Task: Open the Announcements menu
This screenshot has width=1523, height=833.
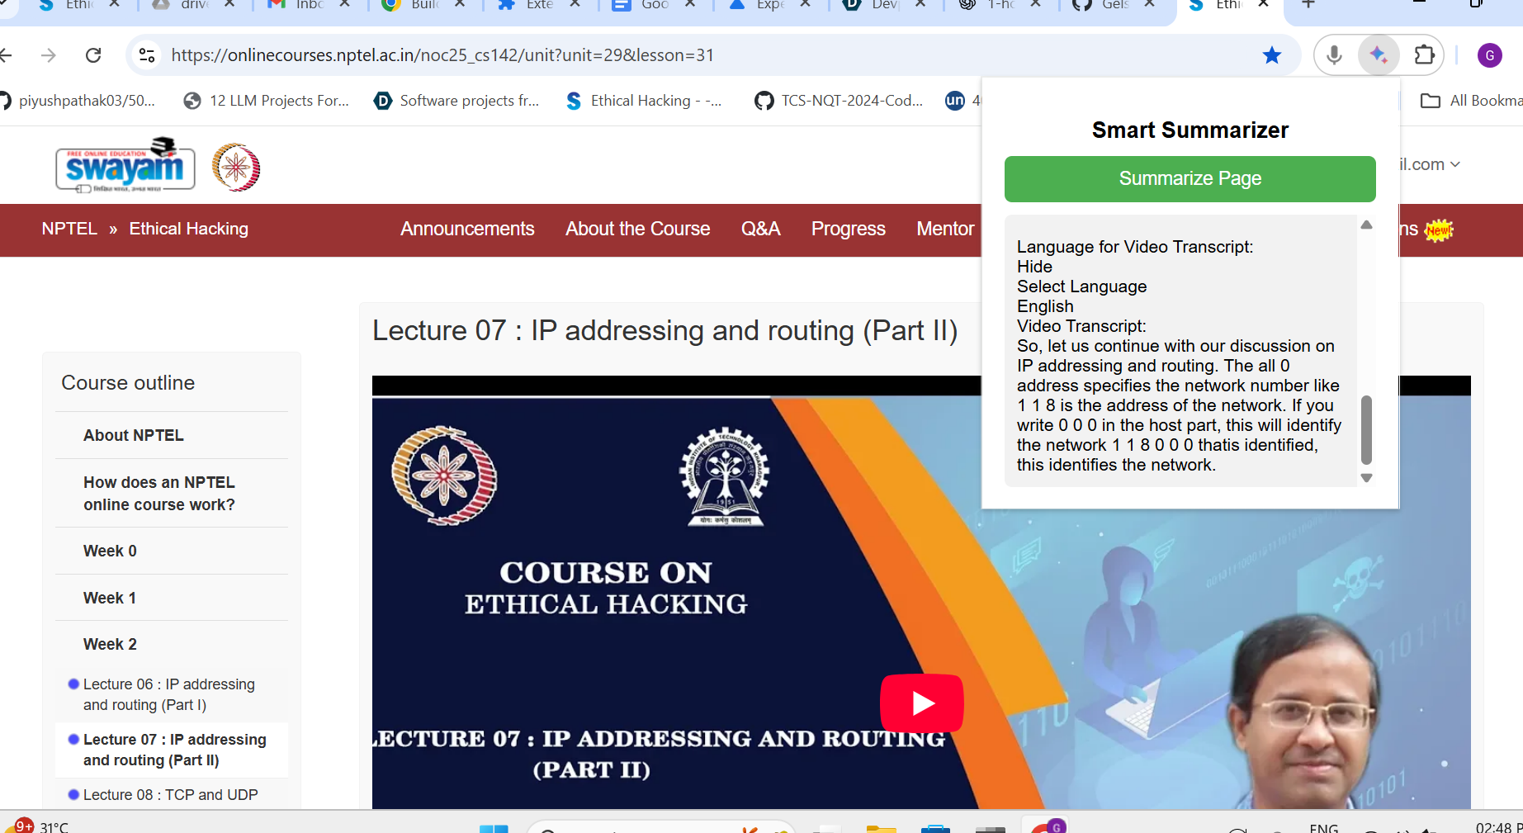Action: tap(467, 229)
